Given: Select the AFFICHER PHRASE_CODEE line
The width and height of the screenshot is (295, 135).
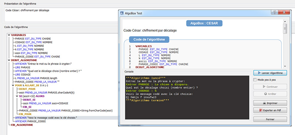Looking at the screenshot, I should click(31, 121).
